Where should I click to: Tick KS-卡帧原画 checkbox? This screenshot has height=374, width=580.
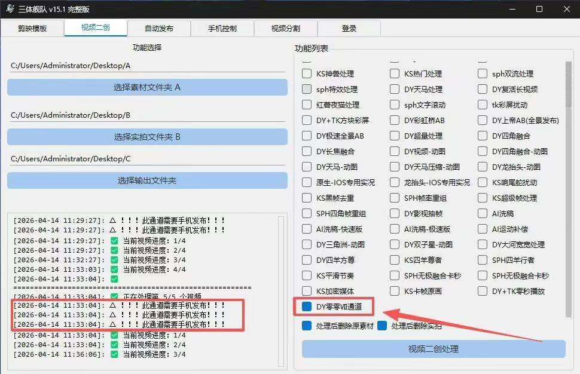(x=395, y=291)
